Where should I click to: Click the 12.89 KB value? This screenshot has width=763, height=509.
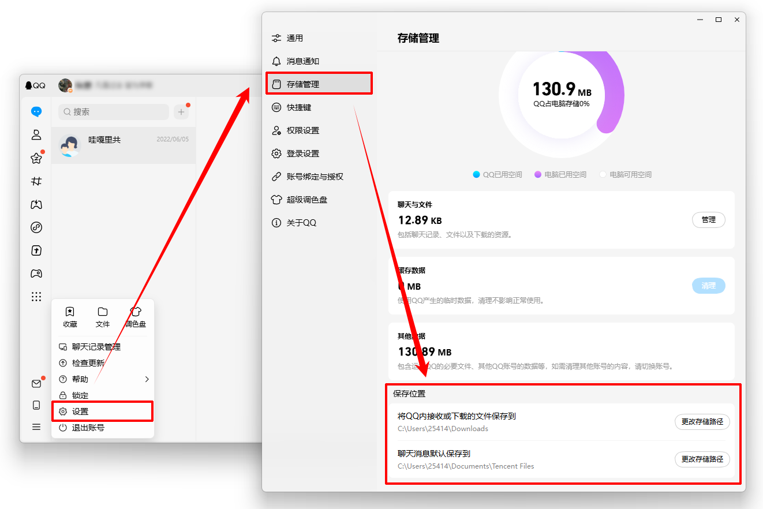[x=420, y=220]
